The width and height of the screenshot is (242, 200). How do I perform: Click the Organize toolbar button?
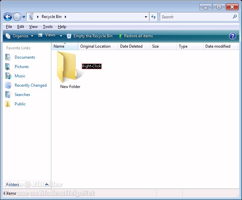(x=19, y=36)
